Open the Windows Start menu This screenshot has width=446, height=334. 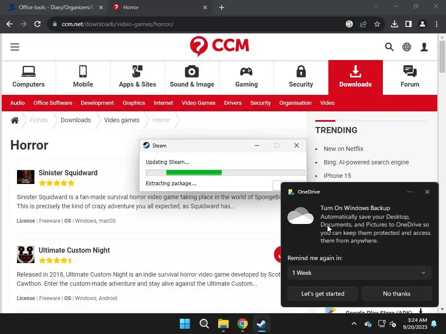pyautogui.click(x=185, y=324)
